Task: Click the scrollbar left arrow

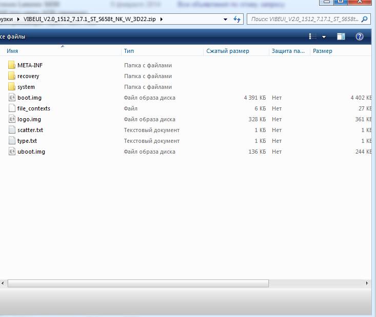Action: tap(3, 284)
